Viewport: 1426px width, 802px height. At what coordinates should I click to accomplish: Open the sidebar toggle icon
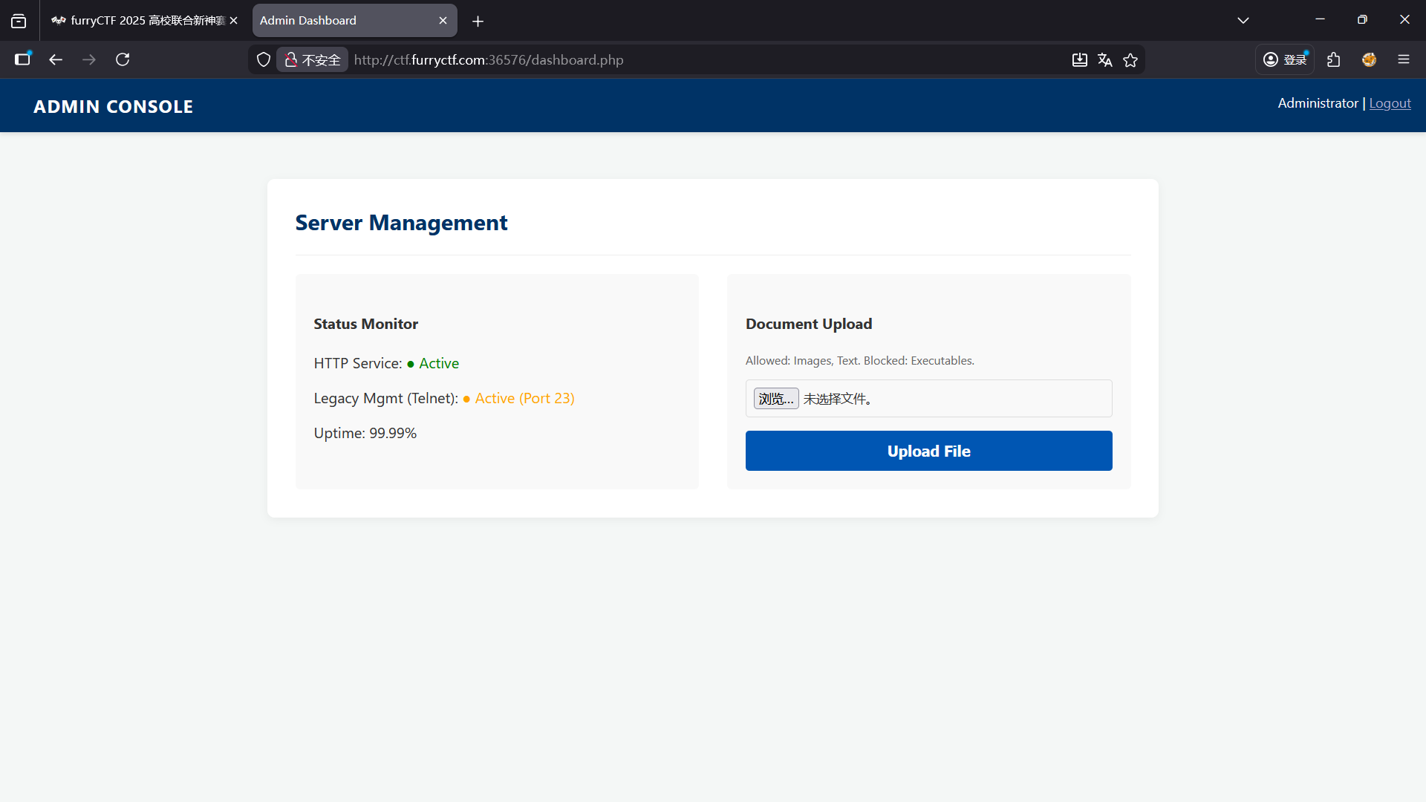pyautogui.click(x=22, y=59)
